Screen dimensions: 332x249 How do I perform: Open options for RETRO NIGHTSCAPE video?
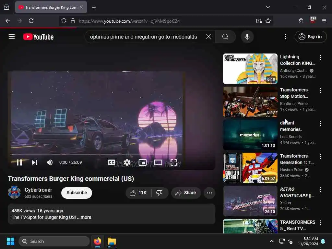click(320, 189)
